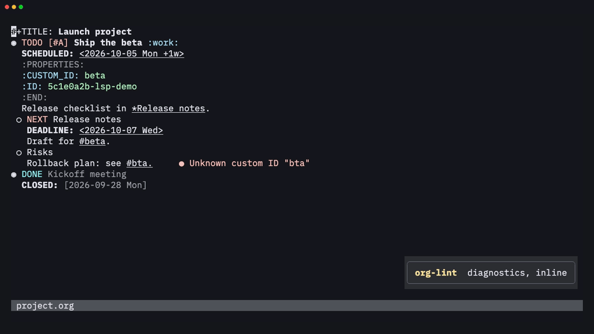Viewport: 594px width, 334px height.
Task: Open the deadline timestamp <2026-10-07 Wed>
Action: (x=121, y=130)
